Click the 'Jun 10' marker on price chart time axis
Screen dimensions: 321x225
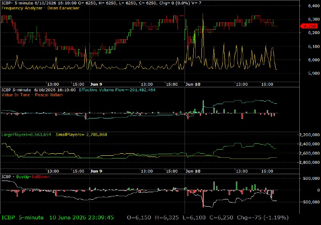(193, 84)
